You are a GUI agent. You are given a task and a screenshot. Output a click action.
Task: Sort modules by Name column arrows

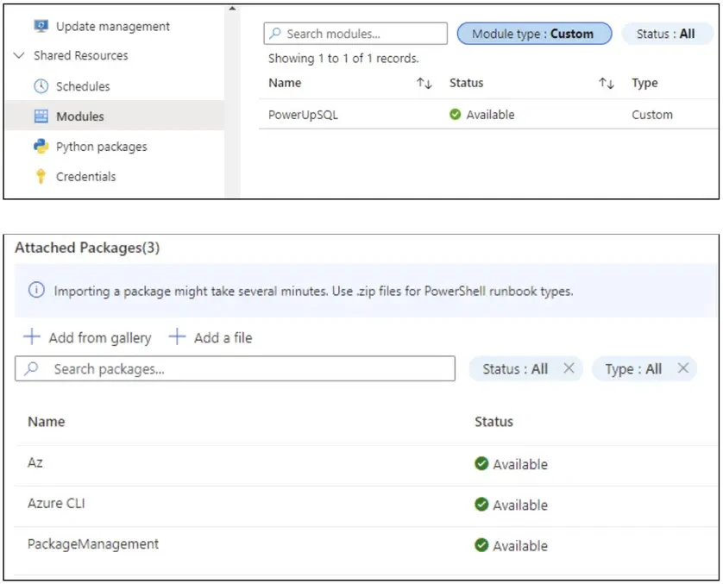[424, 83]
